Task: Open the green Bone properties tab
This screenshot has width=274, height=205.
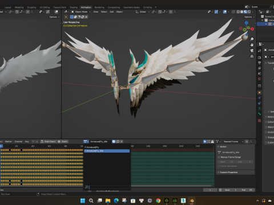Action: (x=259, y=114)
